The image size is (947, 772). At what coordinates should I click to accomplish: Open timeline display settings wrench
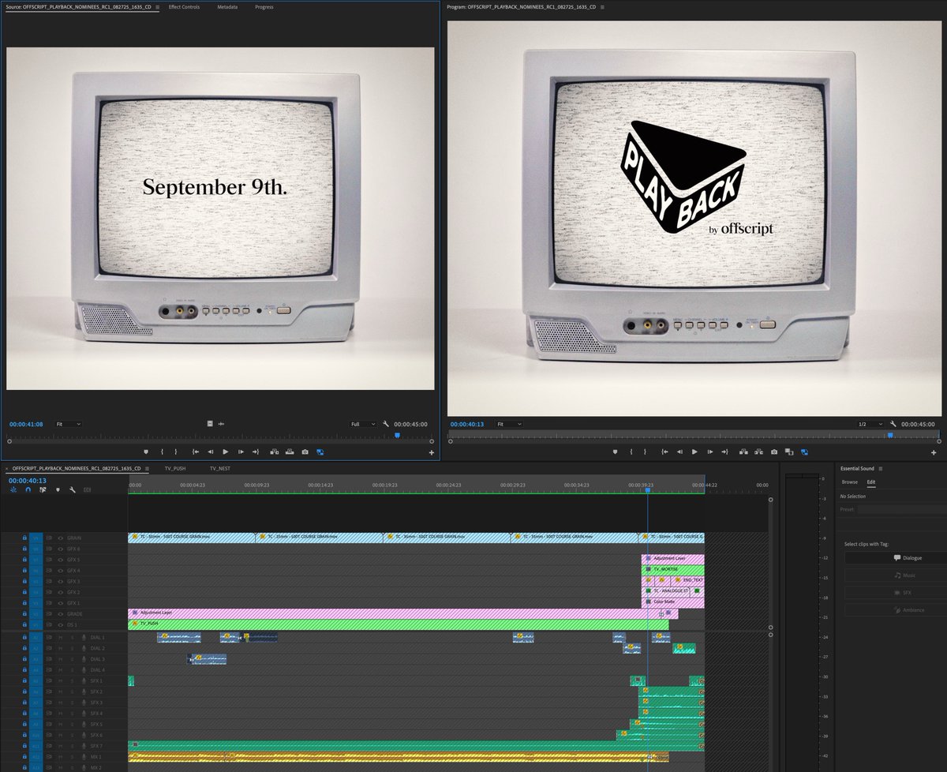tap(72, 489)
